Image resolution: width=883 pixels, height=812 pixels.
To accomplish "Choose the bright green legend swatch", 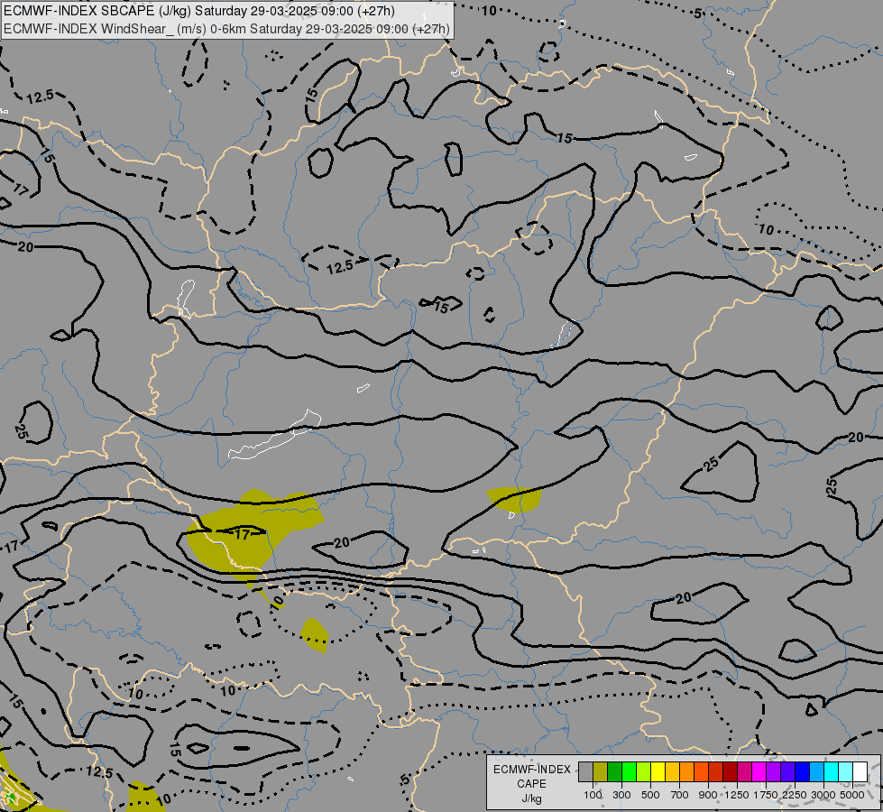I will [629, 772].
